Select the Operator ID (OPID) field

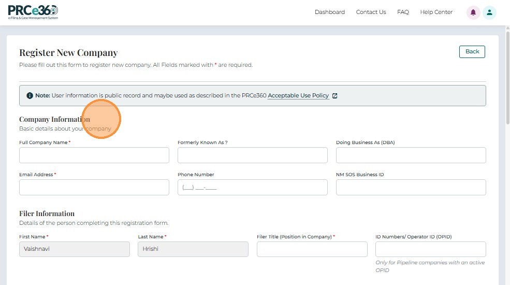(431, 249)
